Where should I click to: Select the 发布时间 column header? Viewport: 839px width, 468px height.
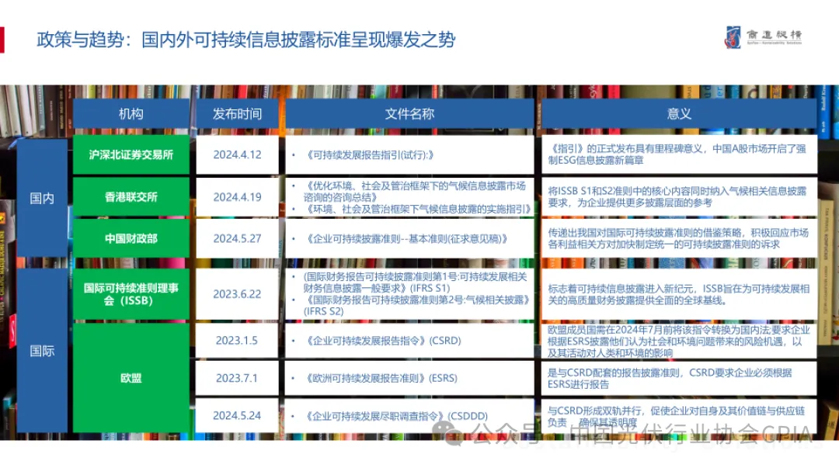[237, 113]
